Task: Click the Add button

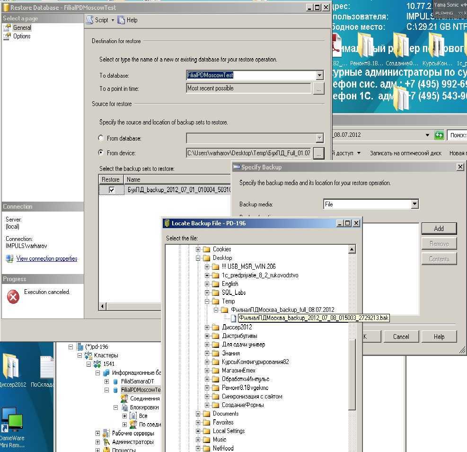Action: click(x=439, y=229)
